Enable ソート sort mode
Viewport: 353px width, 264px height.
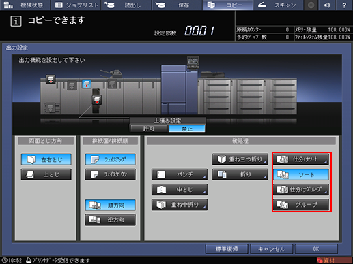tap(301, 174)
